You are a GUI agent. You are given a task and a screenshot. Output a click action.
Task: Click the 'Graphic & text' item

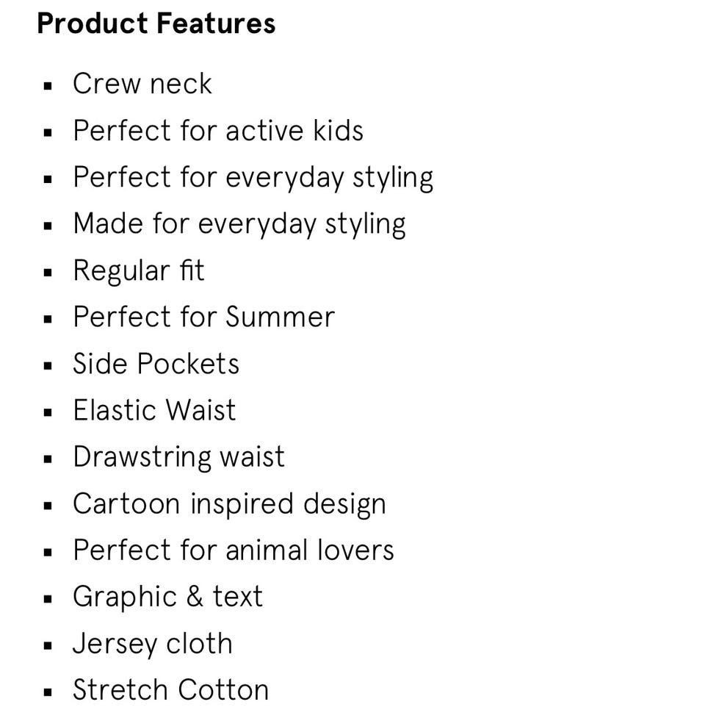tap(167, 598)
